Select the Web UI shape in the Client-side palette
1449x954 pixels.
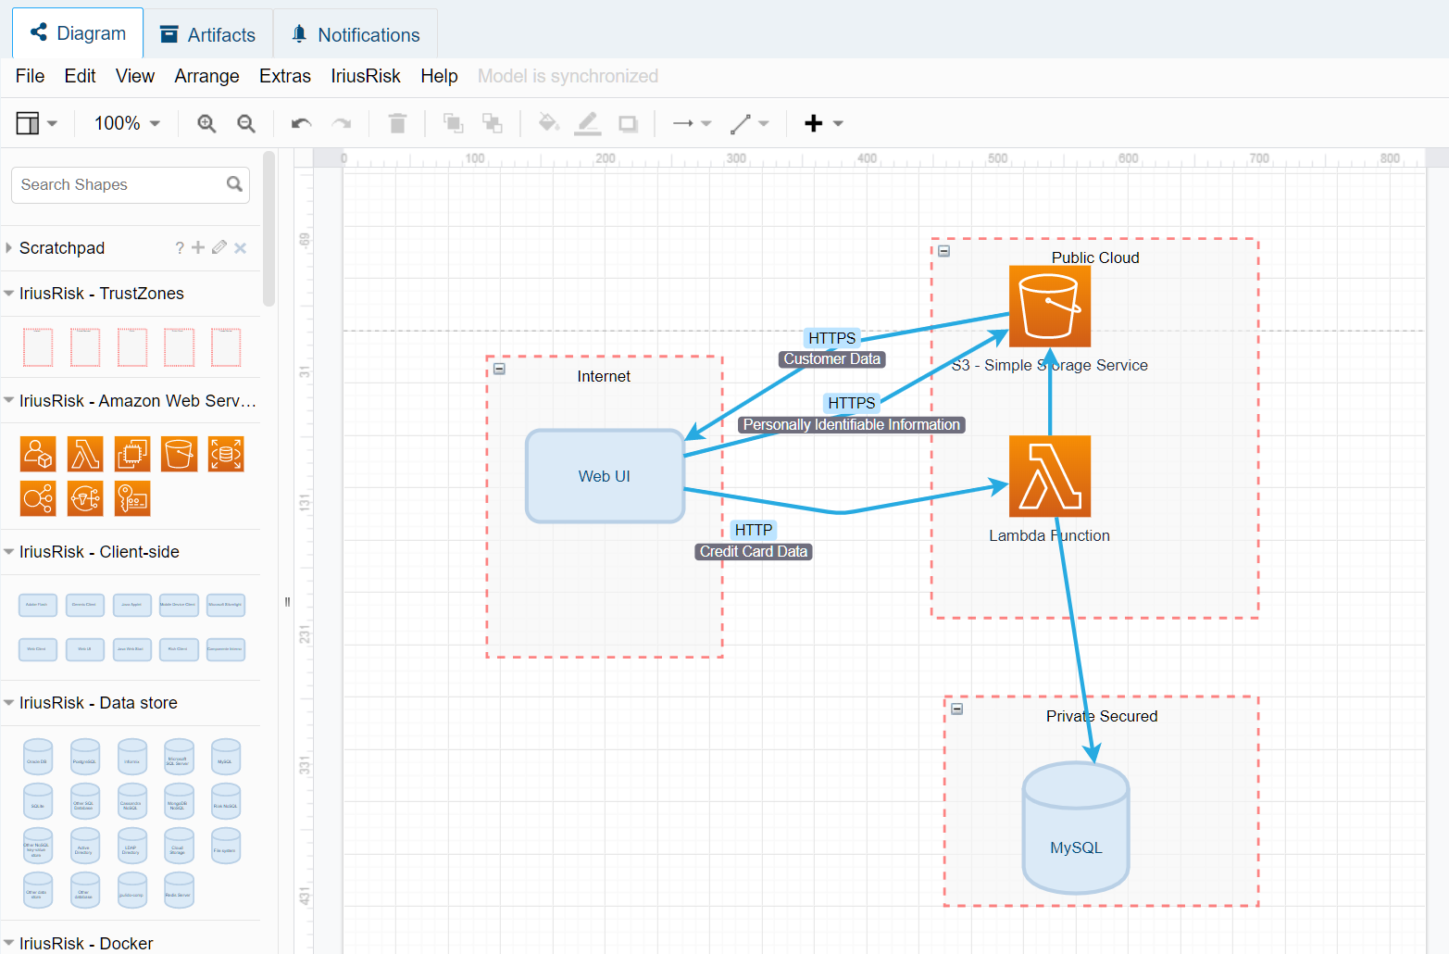(85, 649)
